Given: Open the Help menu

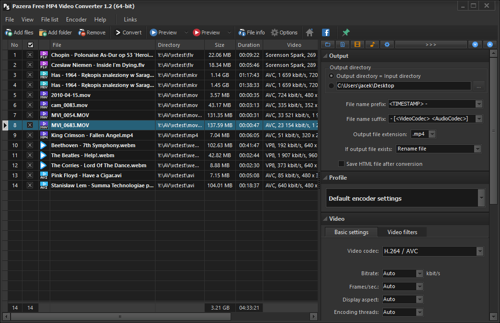Looking at the screenshot, I should pyautogui.click(x=100, y=20).
